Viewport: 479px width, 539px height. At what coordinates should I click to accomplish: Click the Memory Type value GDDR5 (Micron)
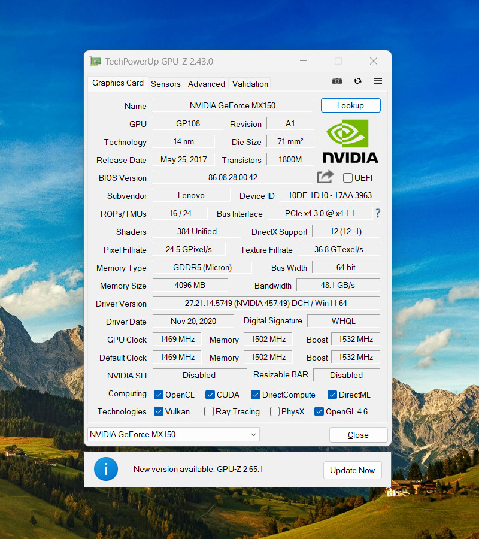(202, 267)
